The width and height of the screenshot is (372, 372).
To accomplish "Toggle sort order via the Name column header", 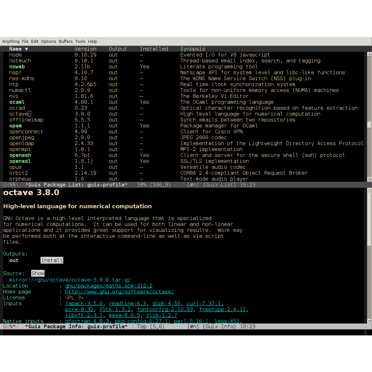I will [18, 49].
